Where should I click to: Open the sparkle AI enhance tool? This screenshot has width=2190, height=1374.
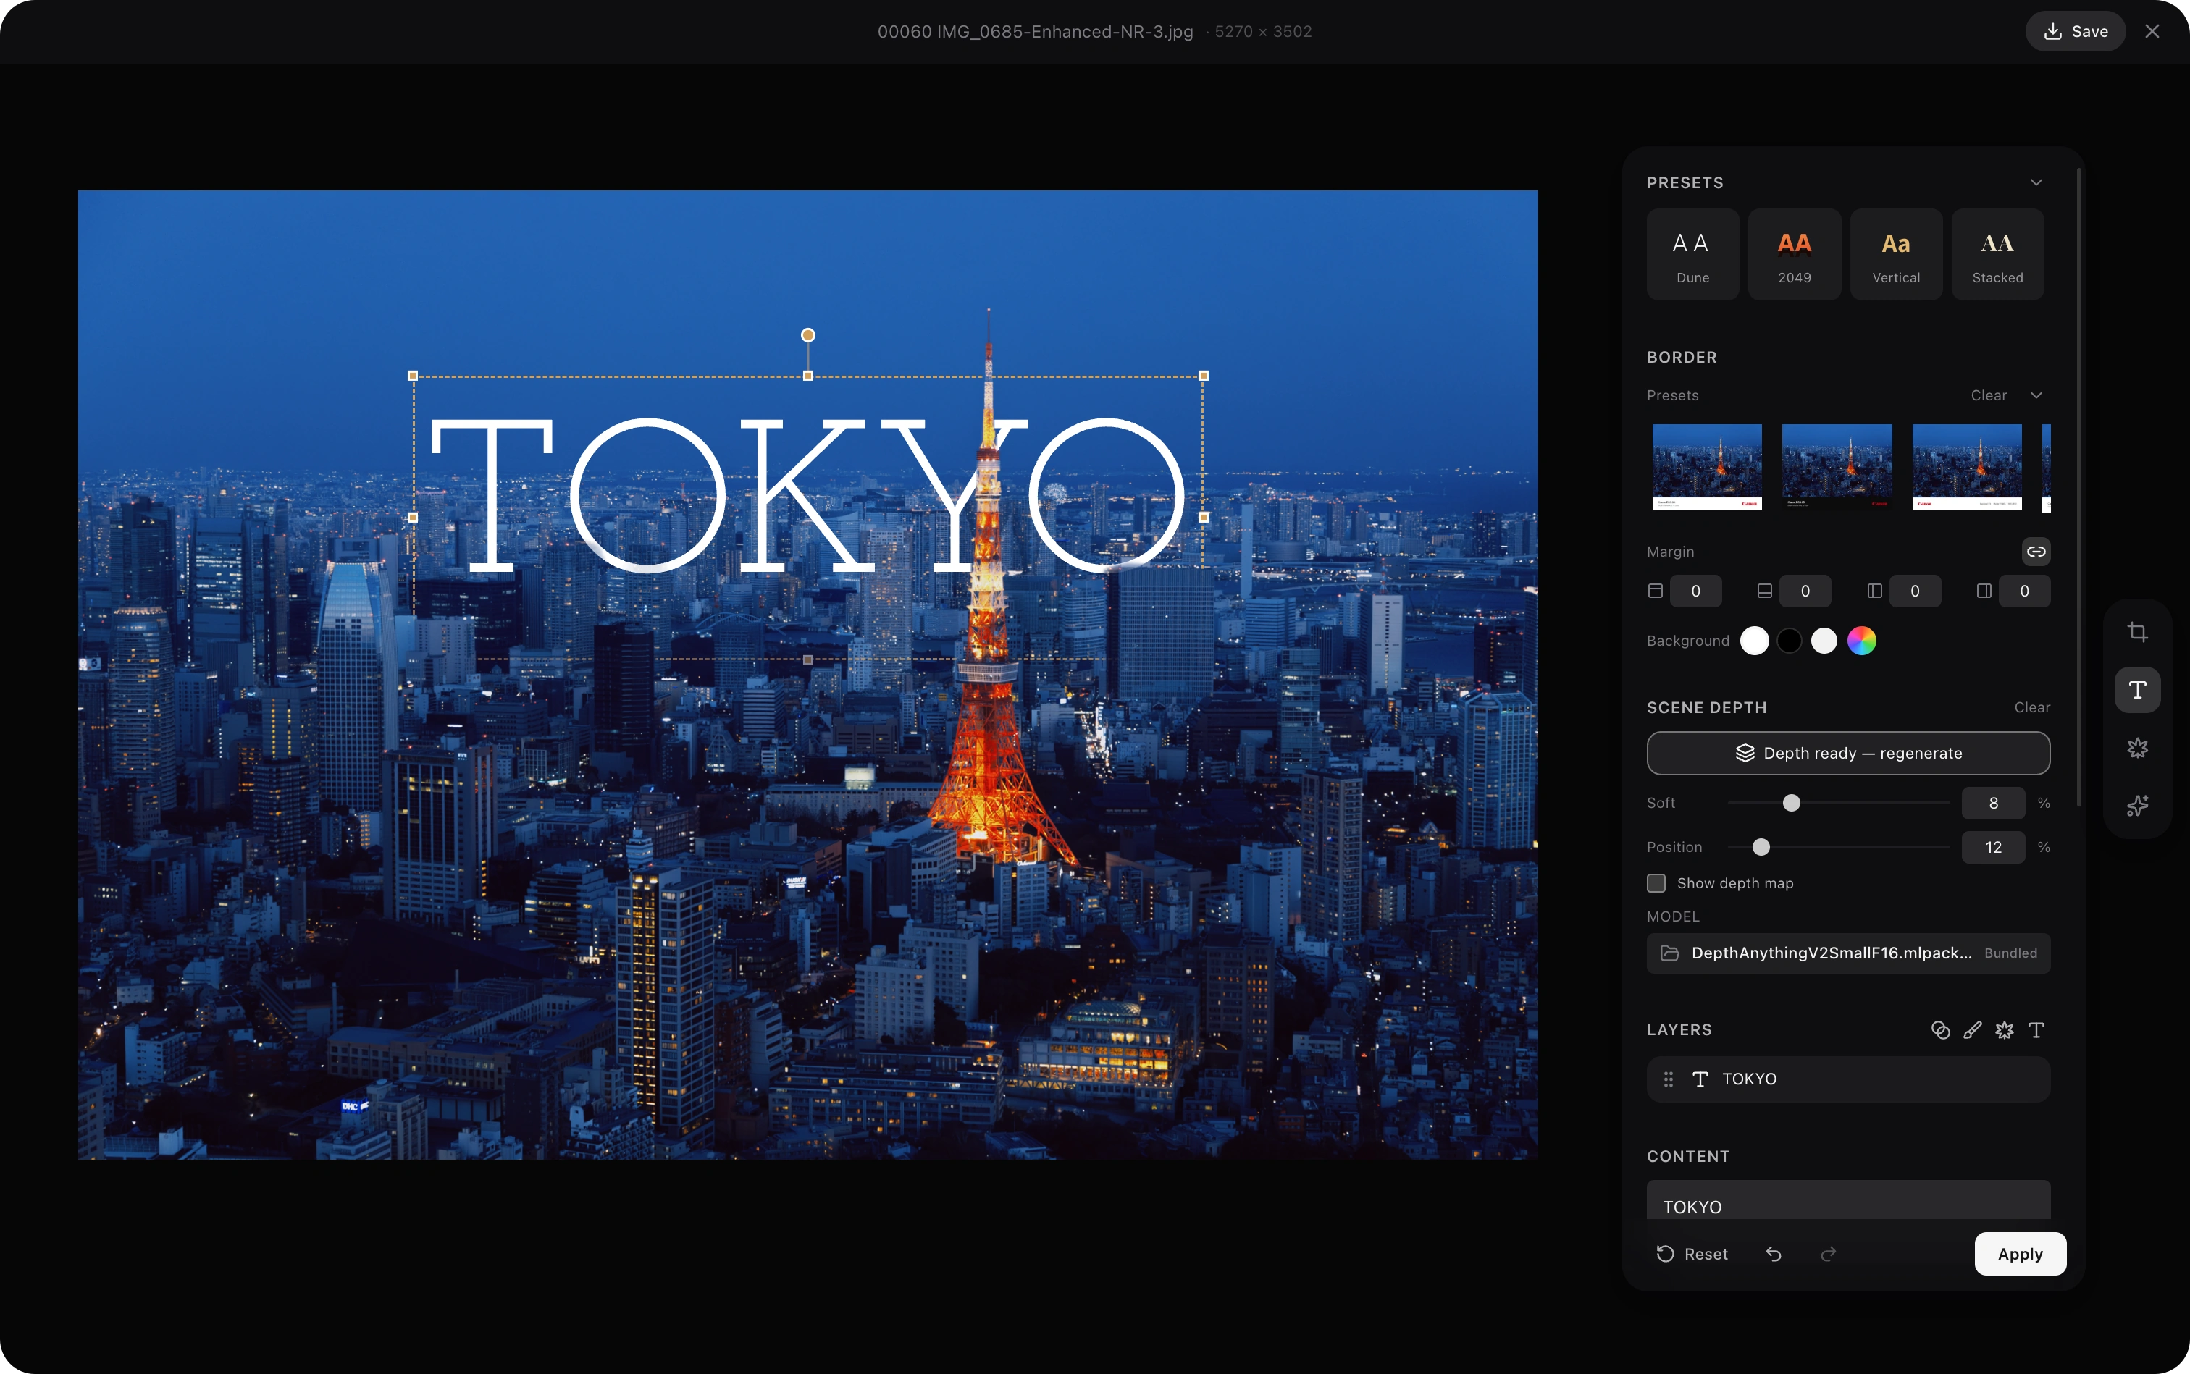click(2137, 805)
